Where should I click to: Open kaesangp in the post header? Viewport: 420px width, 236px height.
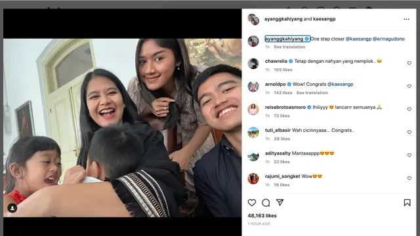point(324,19)
